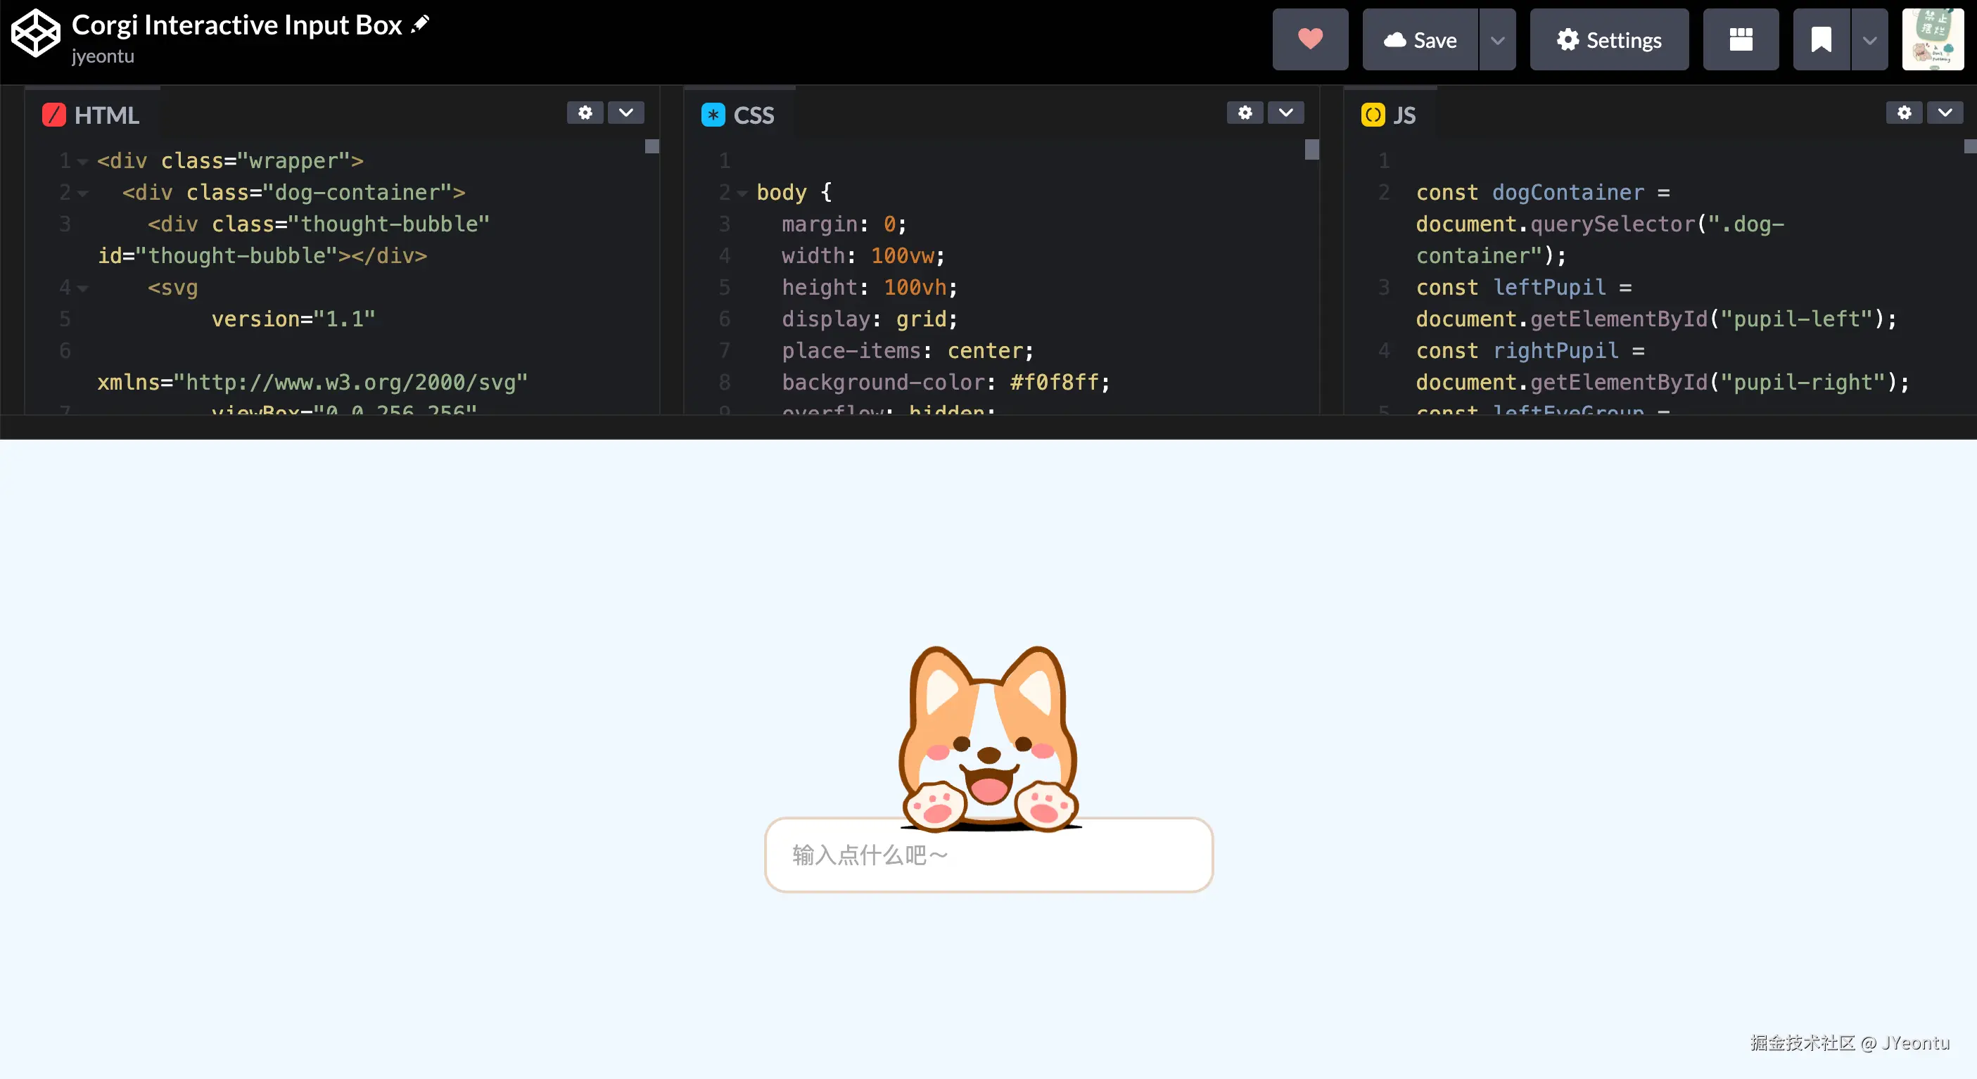This screenshot has height=1079, width=1977.
Task: Select the HTML editor tab
Action: [x=92, y=115]
